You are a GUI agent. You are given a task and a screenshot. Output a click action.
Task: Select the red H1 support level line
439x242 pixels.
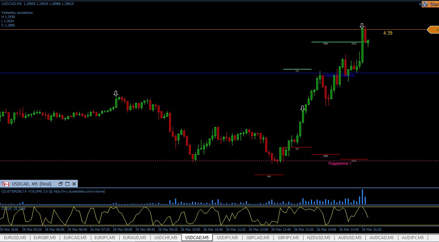pos(298,147)
